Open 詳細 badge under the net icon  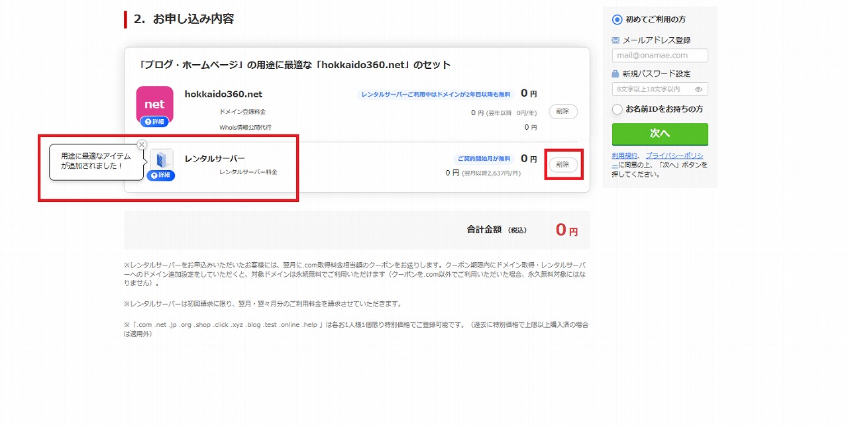154,122
